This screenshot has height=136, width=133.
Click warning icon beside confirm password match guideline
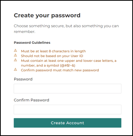pyautogui.click(x=15, y=70)
